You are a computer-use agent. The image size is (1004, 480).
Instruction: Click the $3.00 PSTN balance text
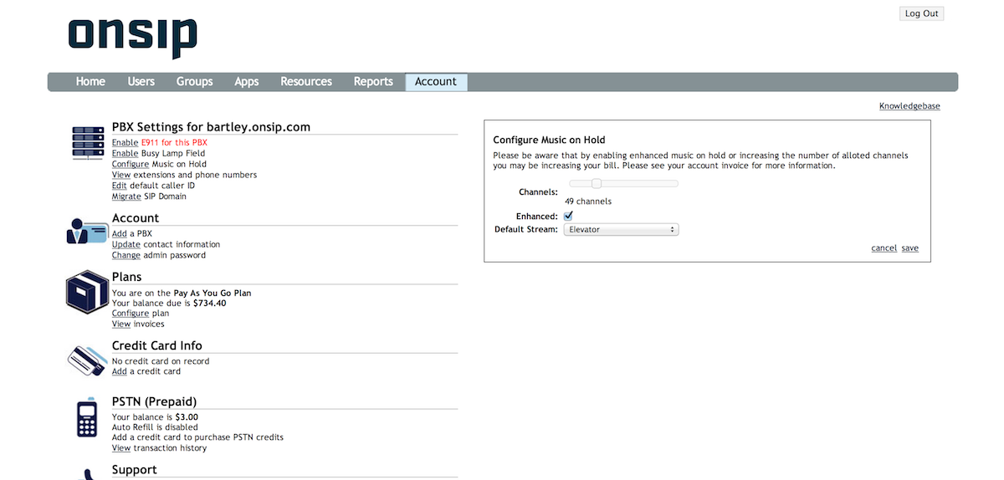(187, 417)
